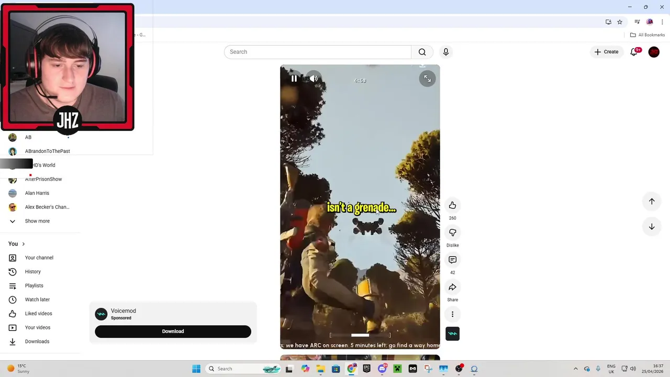Viewport: 670px width, 377px height.
Task: Open Copilot from the taskbar
Action: (x=305, y=369)
